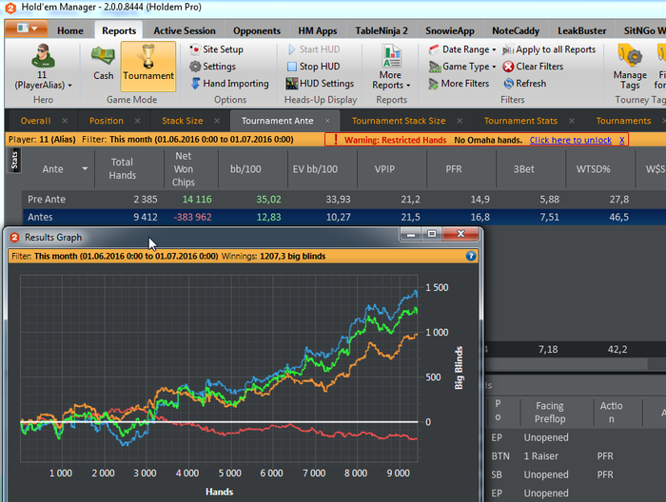Open the LeakBuster ribbon tab

[582, 31]
